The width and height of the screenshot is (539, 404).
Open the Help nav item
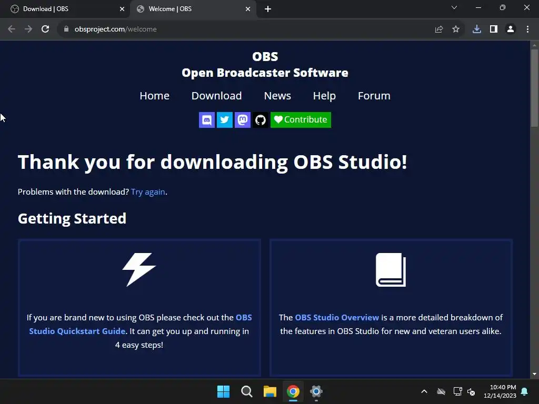(x=324, y=96)
